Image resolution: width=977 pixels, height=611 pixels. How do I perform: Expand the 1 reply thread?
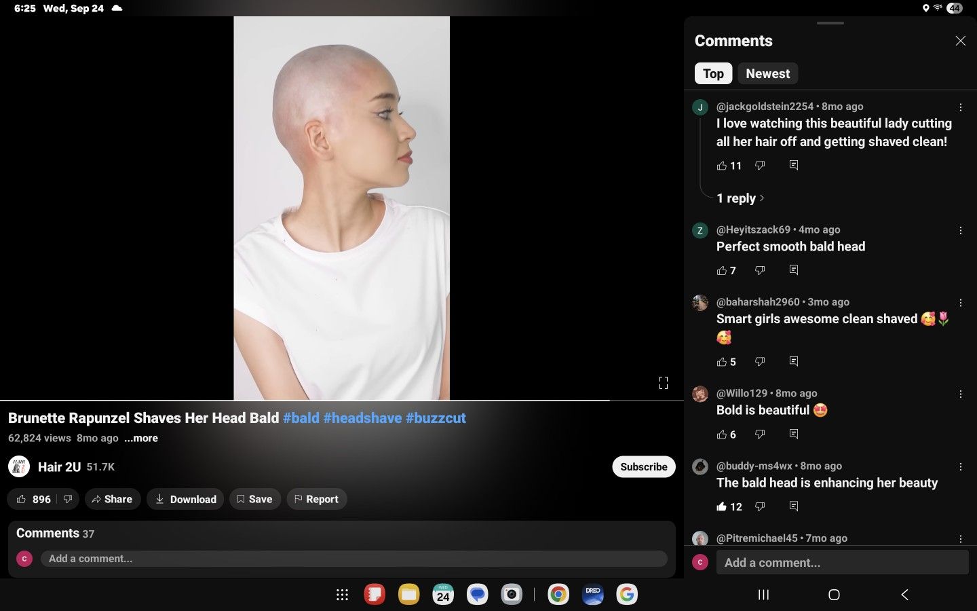tap(740, 198)
